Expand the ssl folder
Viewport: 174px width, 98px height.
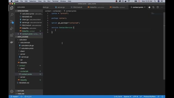click(19, 60)
